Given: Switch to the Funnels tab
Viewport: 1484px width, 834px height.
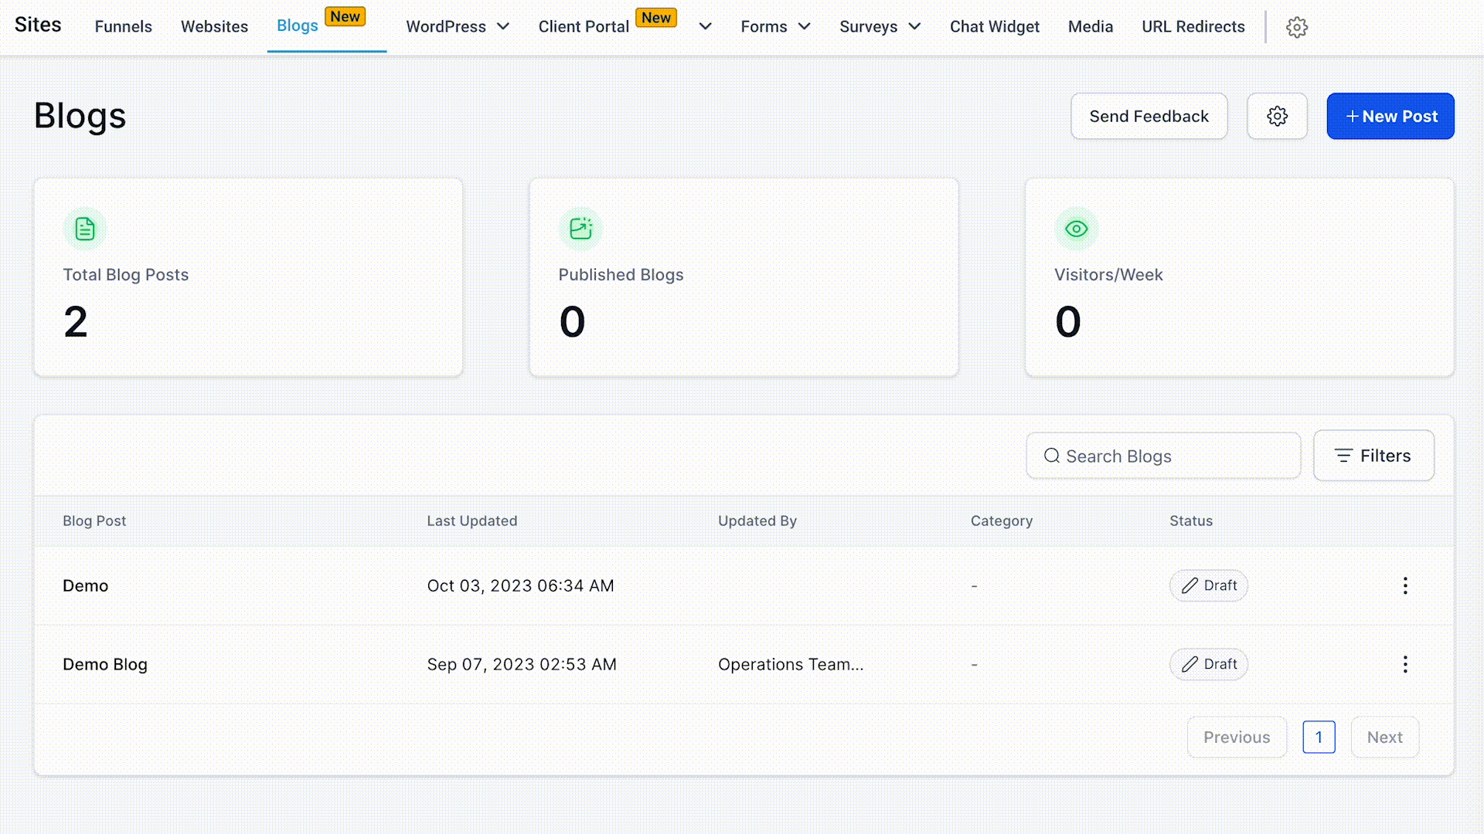Looking at the screenshot, I should point(123,26).
